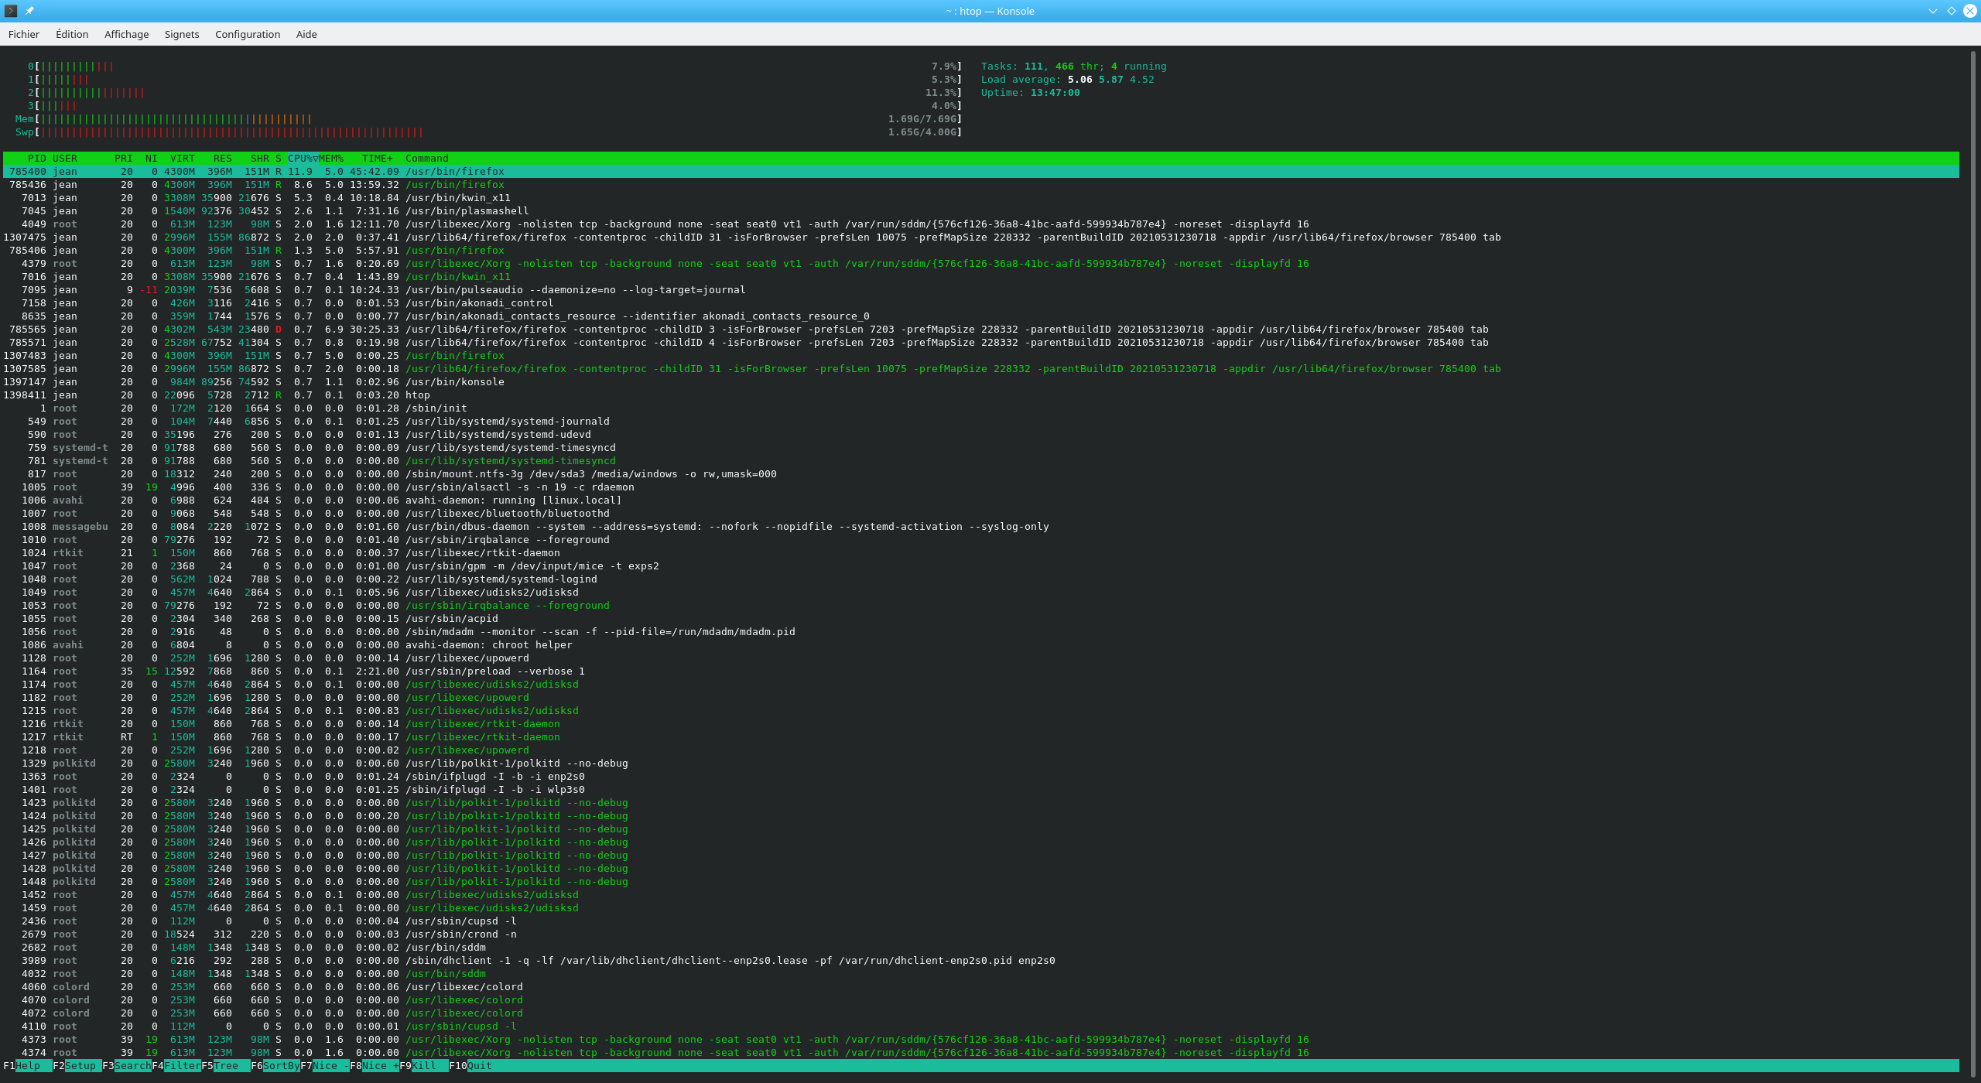Screen dimensions: 1981x1083
Task: Sort by the USER column header
Action: [65, 159]
